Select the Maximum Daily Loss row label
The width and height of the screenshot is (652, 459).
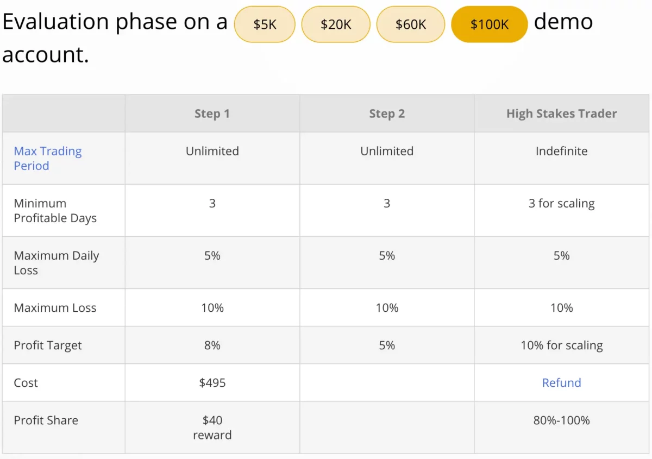56,263
